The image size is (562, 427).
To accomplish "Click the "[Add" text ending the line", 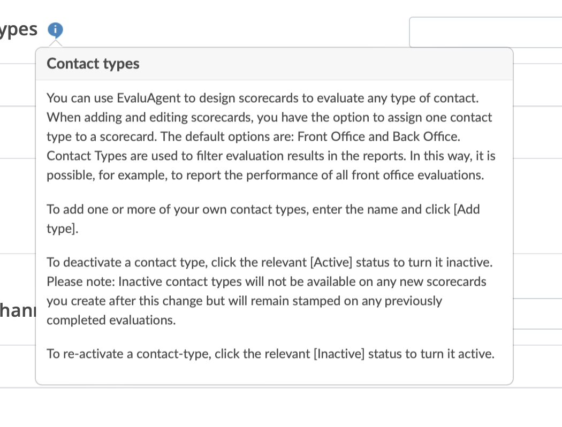I will [467, 209].
